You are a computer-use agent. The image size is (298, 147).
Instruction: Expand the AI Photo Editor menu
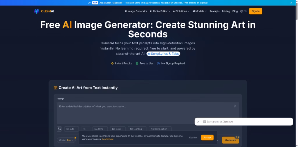pos(160,11)
